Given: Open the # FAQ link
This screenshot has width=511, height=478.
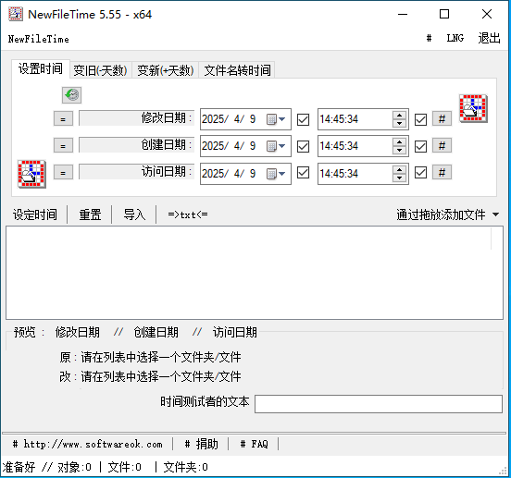Looking at the screenshot, I should [x=254, y=444].
